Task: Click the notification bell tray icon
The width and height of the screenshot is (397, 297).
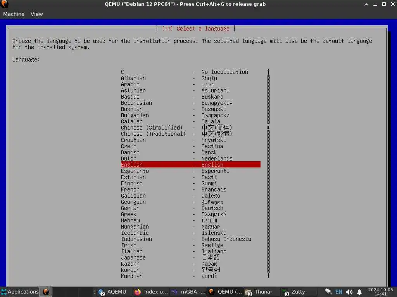Action: click(359, 292)
